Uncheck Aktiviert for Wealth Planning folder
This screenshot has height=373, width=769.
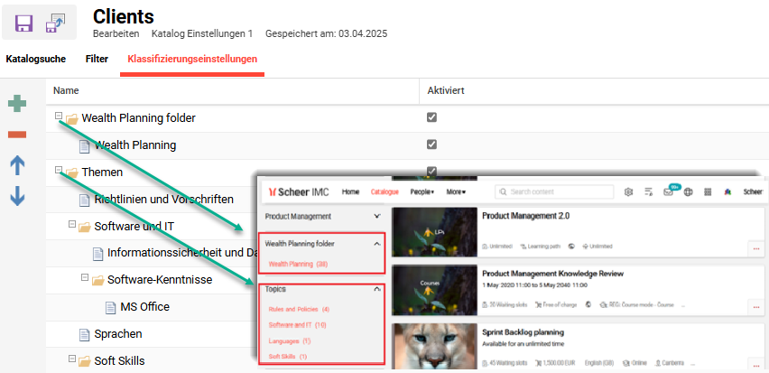point(431,117)
